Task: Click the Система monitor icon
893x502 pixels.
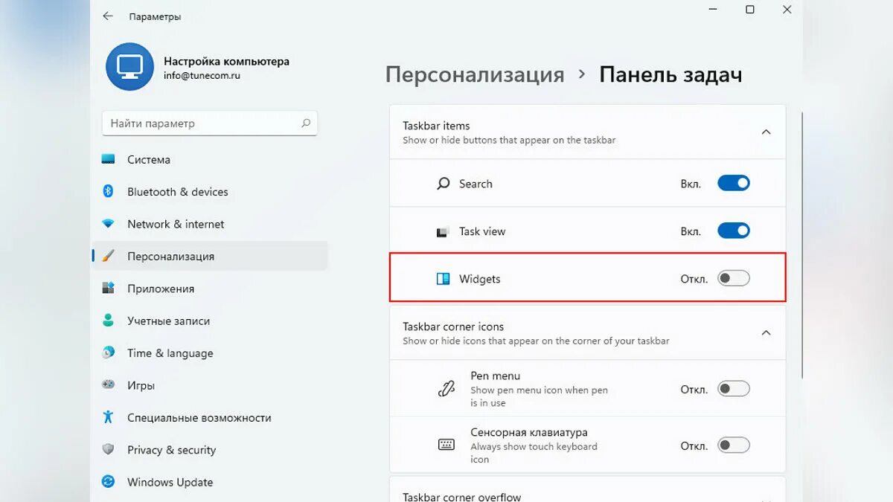Action: point(108,159)
